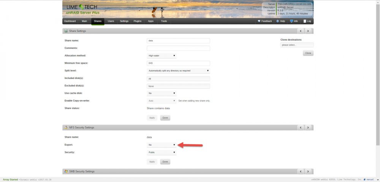Click Done under NFS Security Settings

point(165,162)
